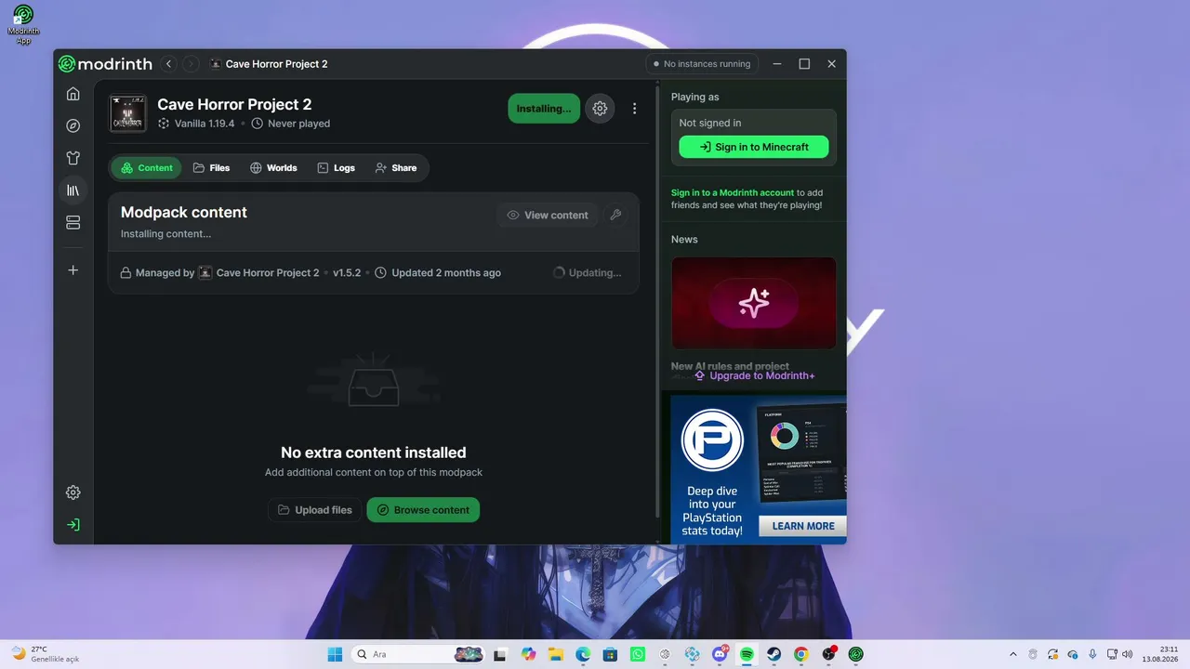Click the Never played status text
This screenshot has width=1190, height=669.
(291, 124)
